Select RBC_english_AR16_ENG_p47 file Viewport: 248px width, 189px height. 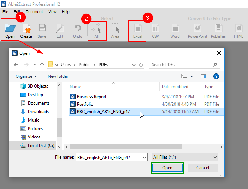(x=146, y=112)
